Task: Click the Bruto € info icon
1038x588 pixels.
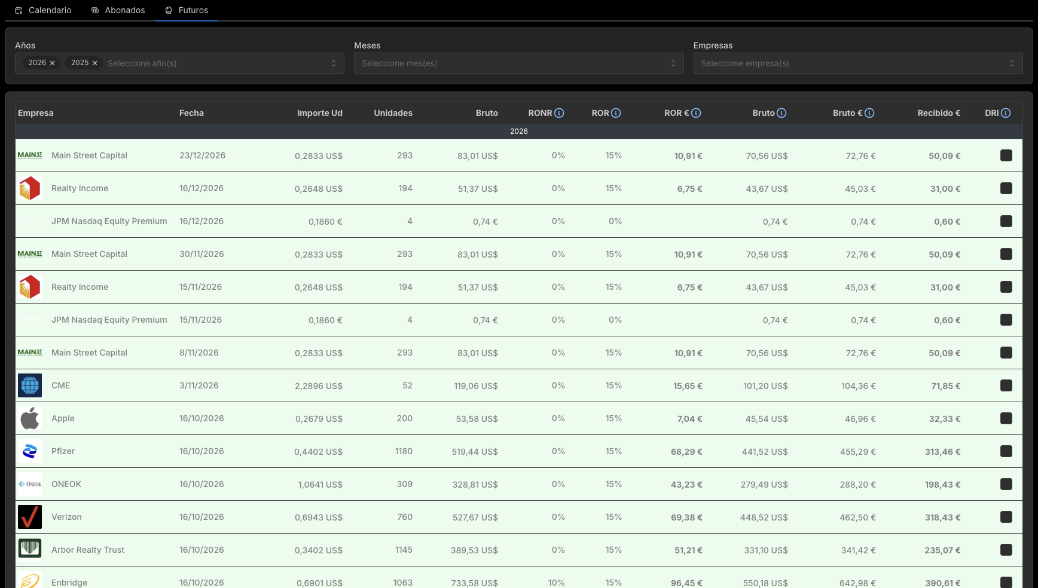Action: (869, 113)
